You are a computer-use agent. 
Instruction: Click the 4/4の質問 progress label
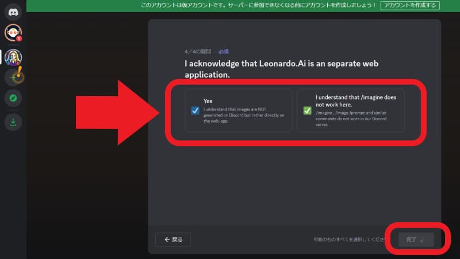(x=198, y=52)
